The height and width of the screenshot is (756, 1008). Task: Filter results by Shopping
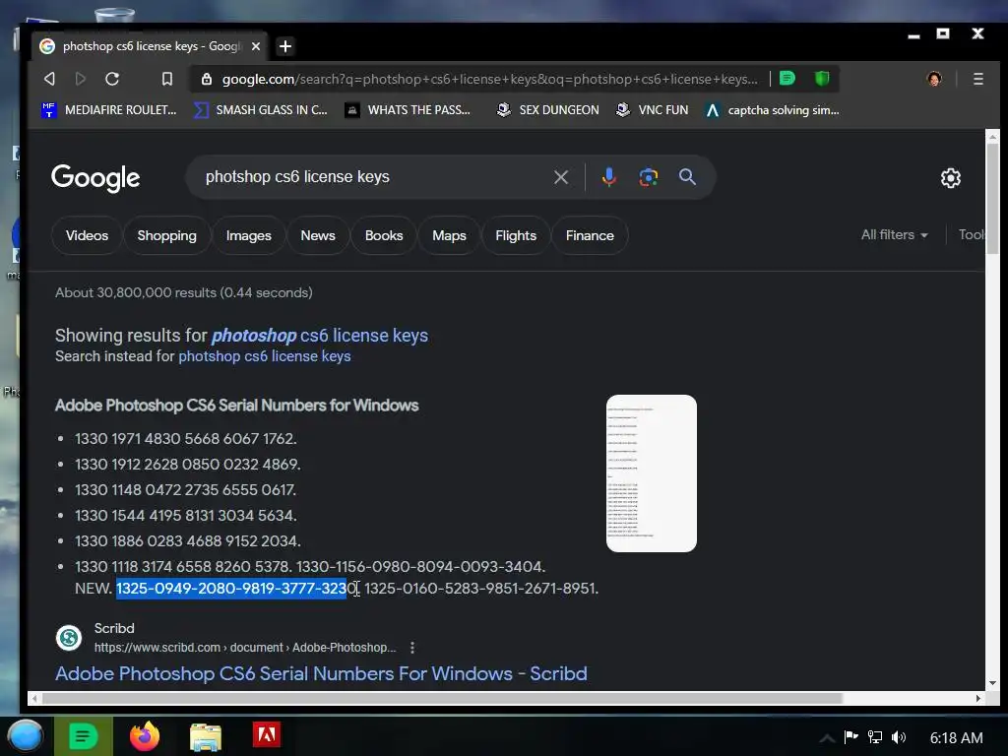[166, 235]
